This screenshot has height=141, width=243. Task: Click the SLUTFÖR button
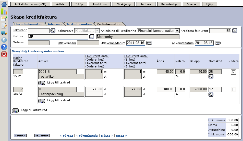pos(42,136)
